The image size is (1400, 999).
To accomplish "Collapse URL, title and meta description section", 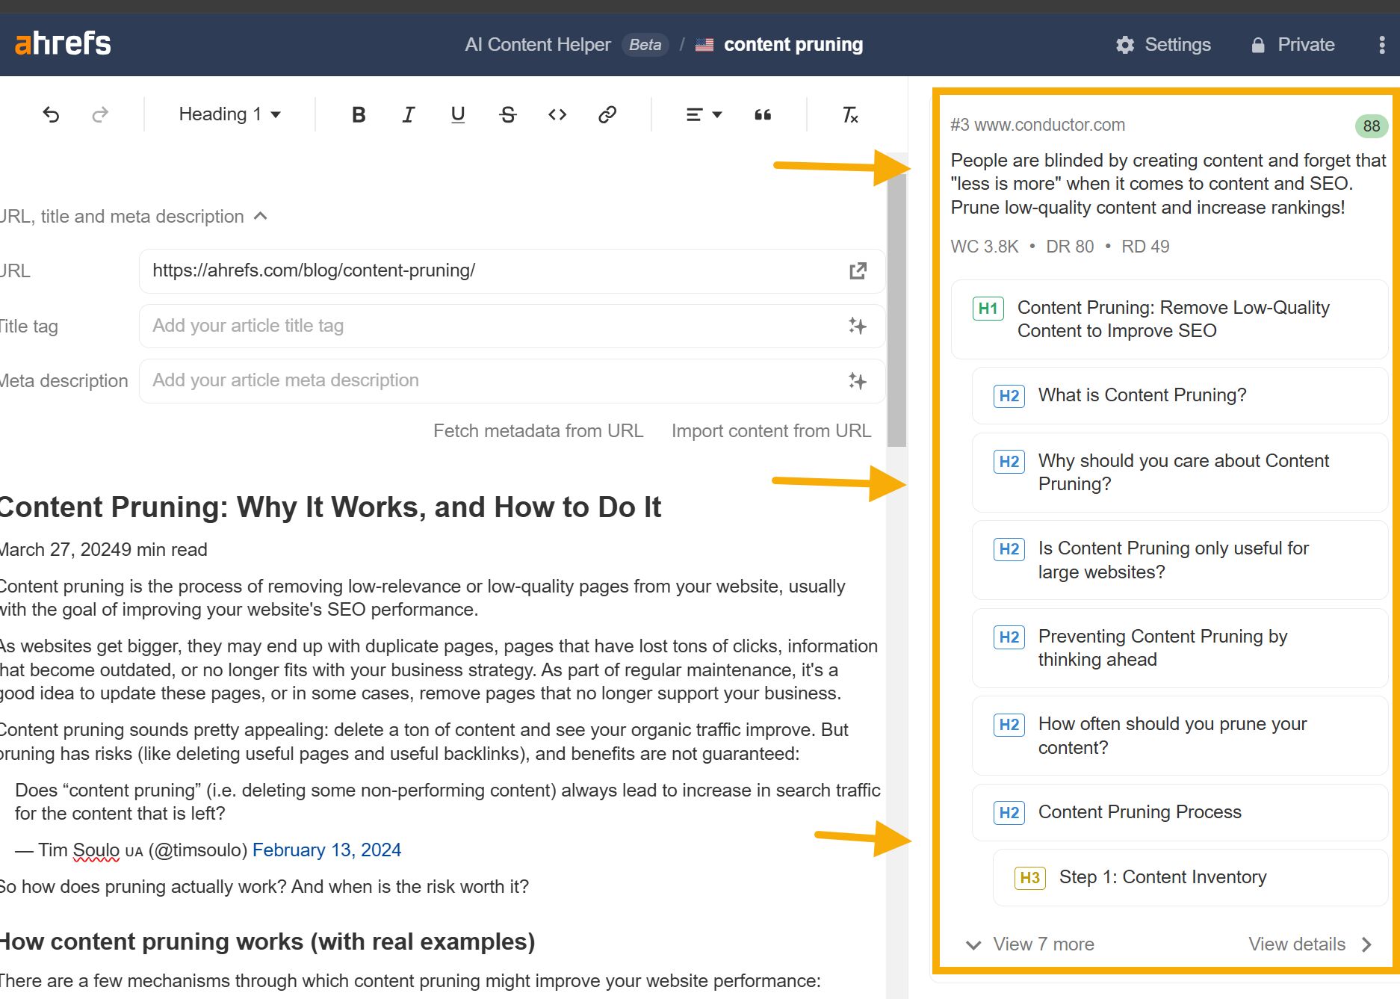I will point(261,216).
